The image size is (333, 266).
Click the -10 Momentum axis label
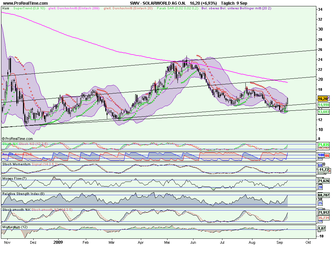click(x=321, y=236)
